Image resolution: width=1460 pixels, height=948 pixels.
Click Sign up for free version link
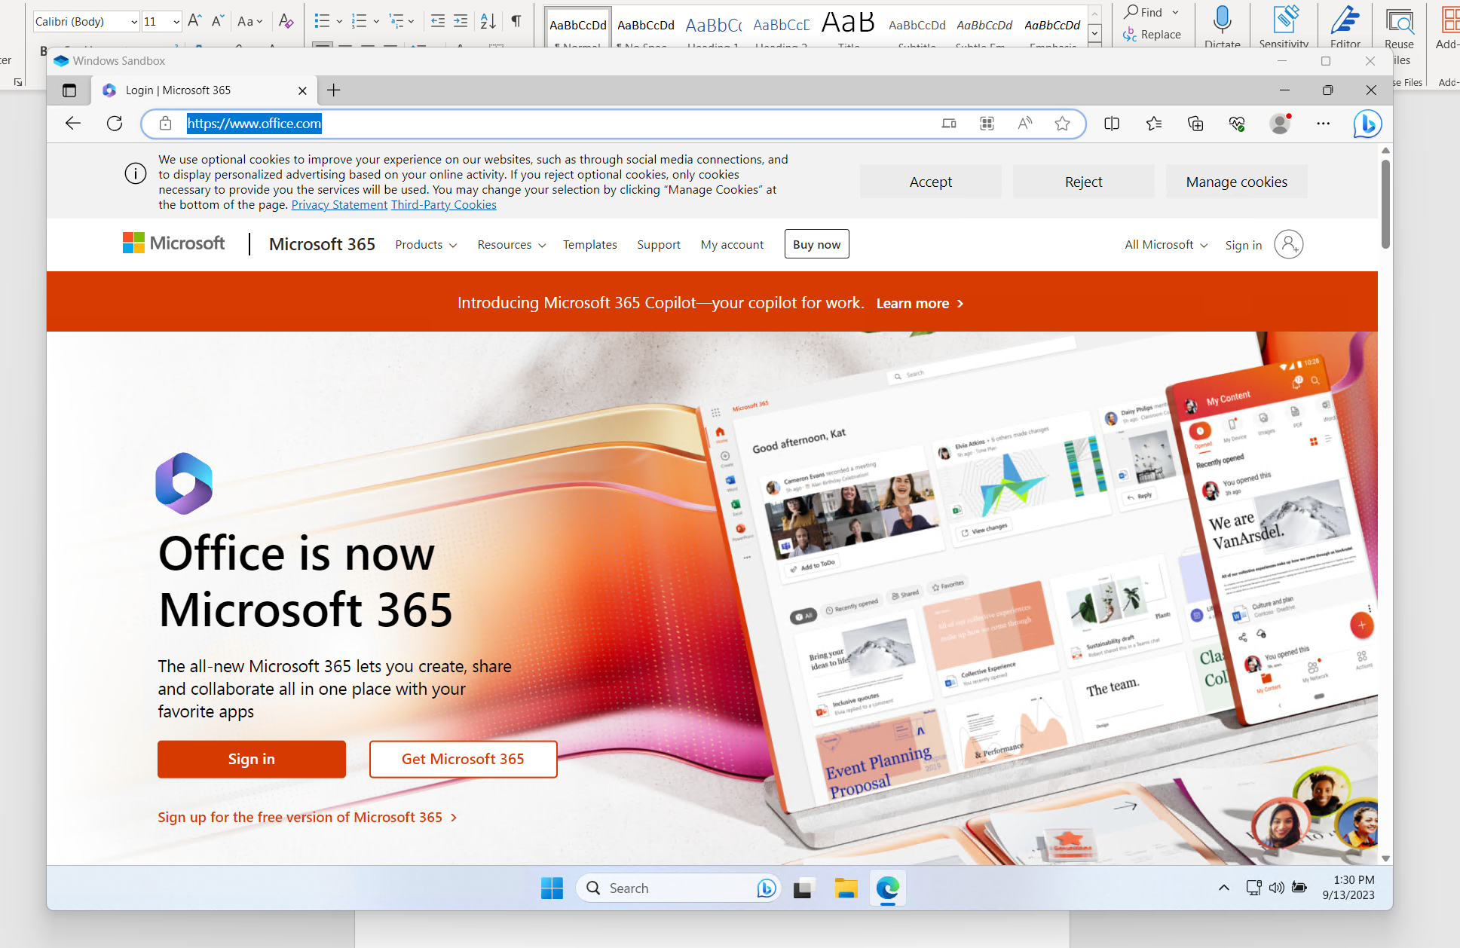point(308,818)
